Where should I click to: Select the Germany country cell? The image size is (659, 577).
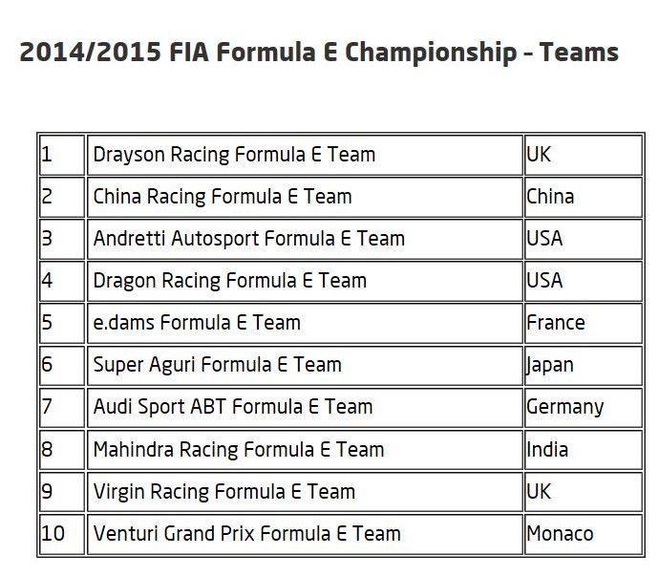click(x=584, y=408)
